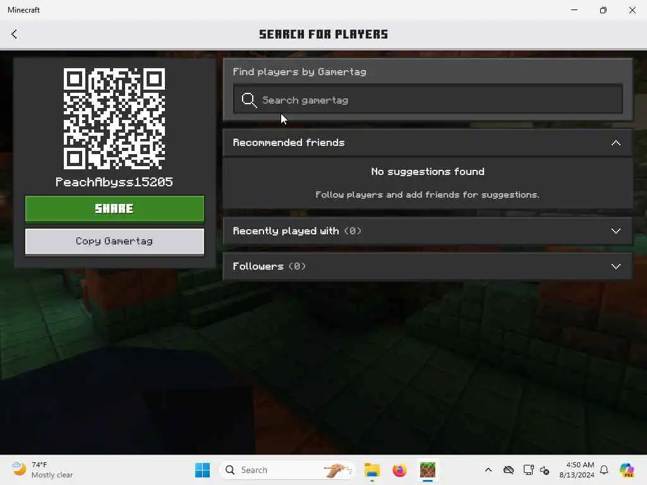Click the 'No suggestions found' message
Image resolution: width=647 pixels, height=485 pixels.
pyautogui.click(x=428, y=172)
